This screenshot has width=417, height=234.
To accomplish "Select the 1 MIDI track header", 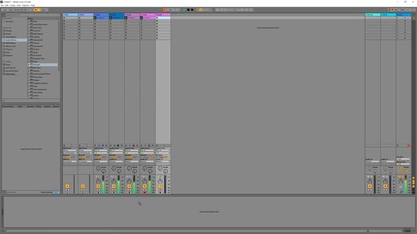I will [x=70, y=14].
